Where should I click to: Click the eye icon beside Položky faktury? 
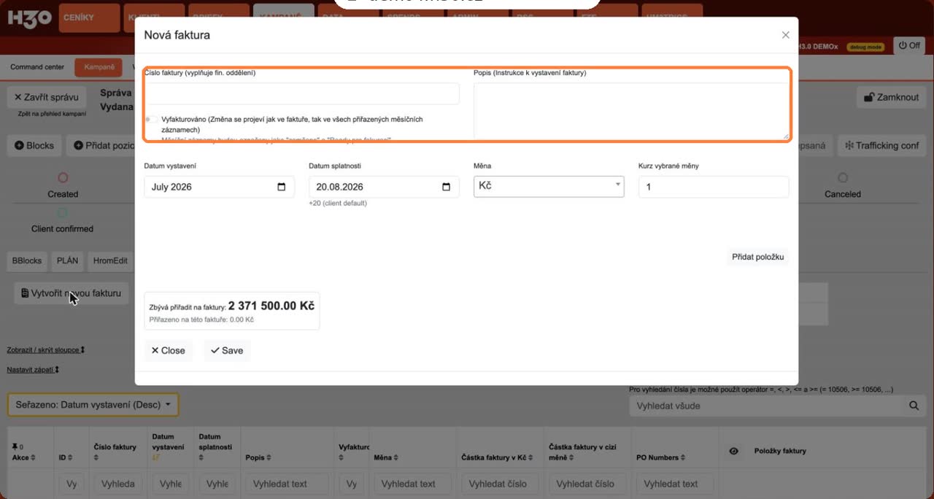coord(734,452)
